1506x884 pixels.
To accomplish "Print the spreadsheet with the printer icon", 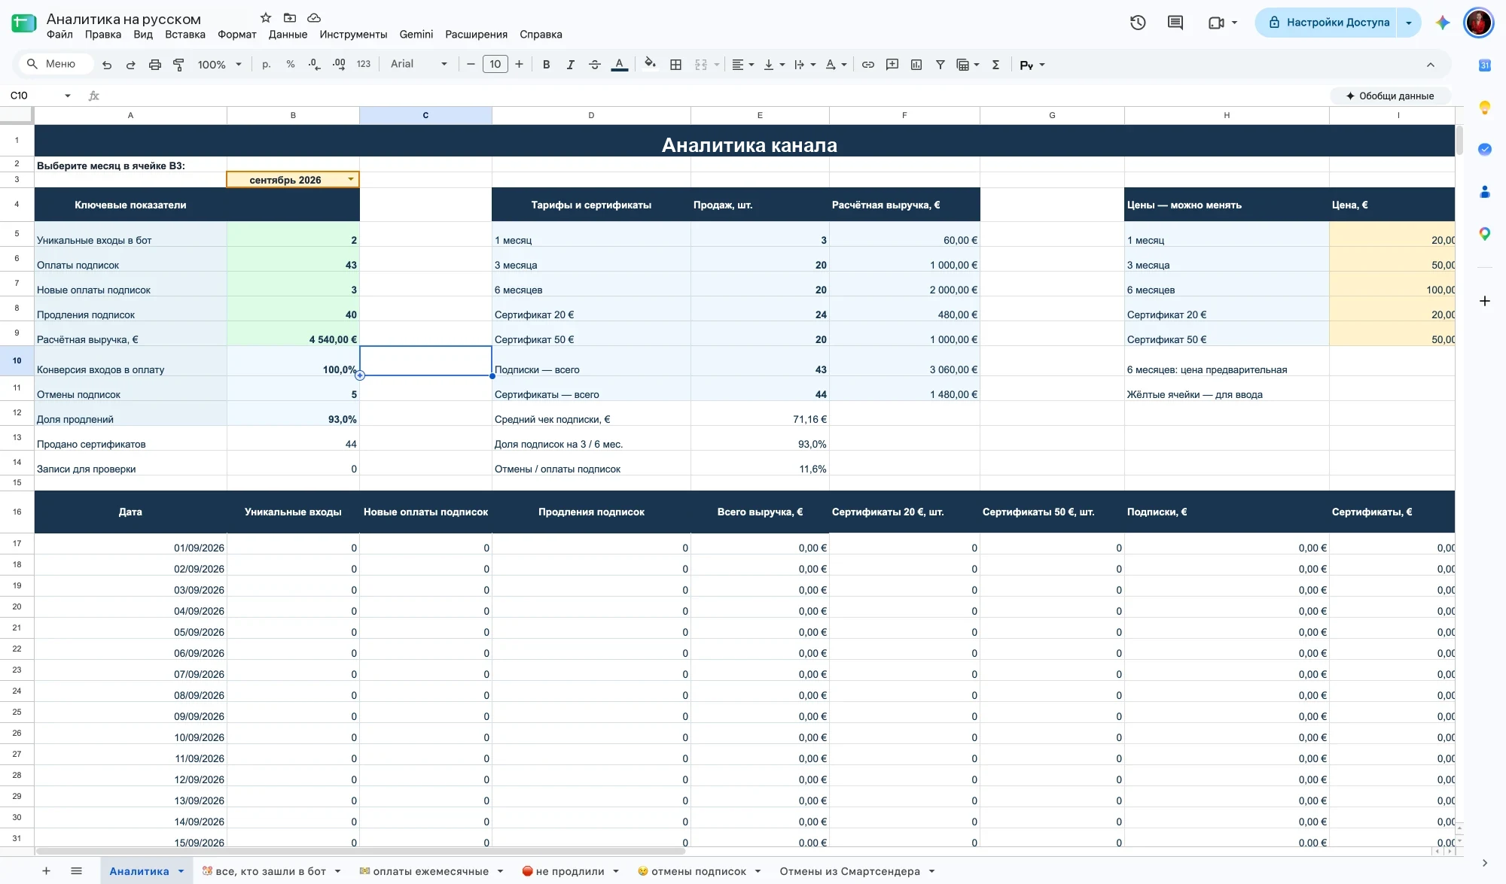I will [x=155, y=65].
